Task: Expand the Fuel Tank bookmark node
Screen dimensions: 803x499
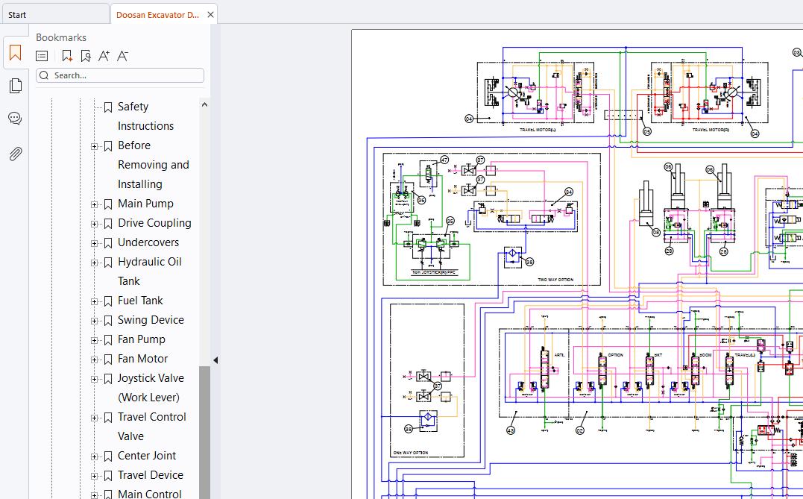Action: tap(94, 301)
